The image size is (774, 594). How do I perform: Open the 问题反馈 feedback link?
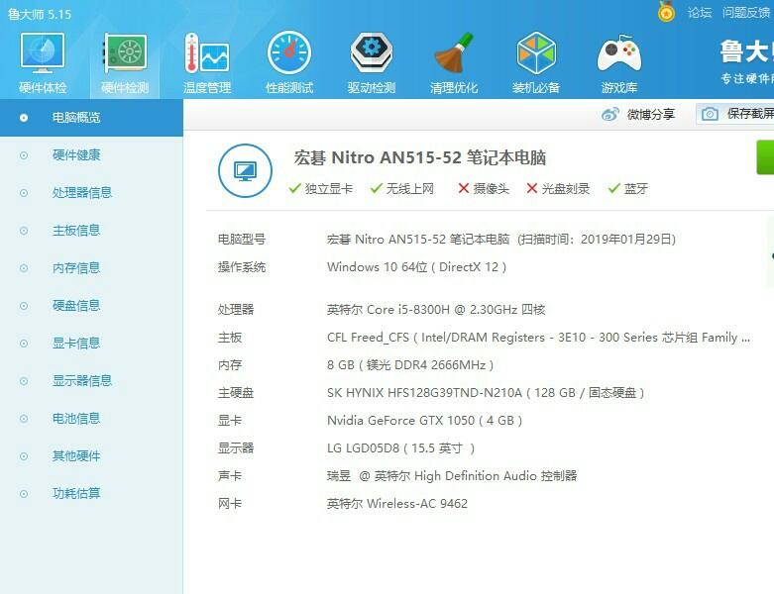[746, 12]
